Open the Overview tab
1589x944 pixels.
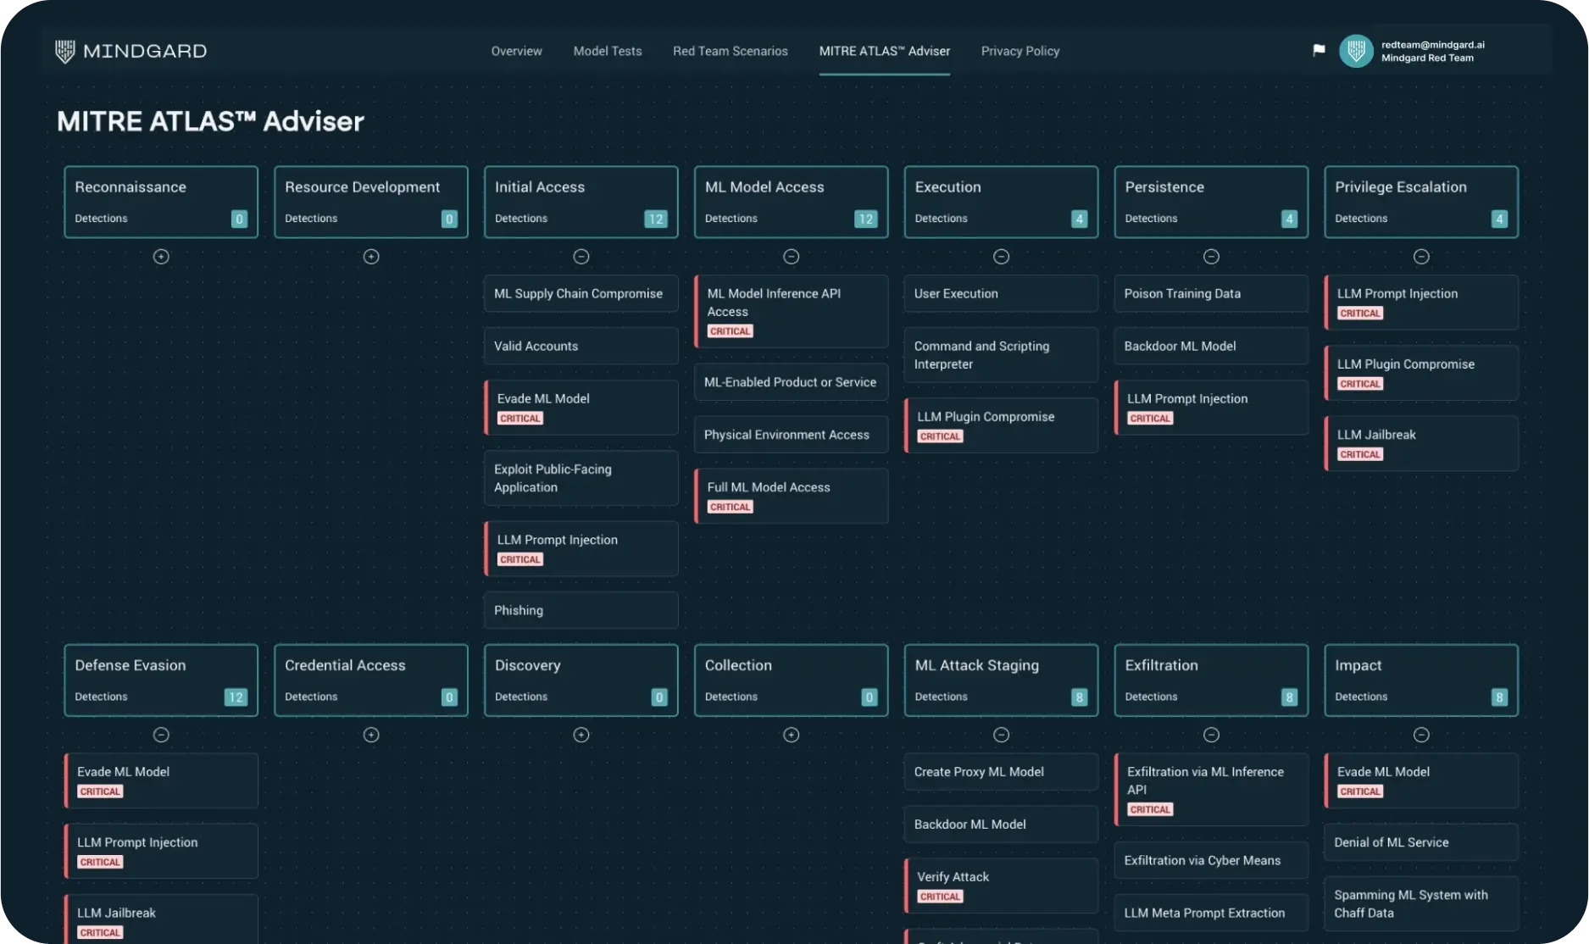click(516, 51)
